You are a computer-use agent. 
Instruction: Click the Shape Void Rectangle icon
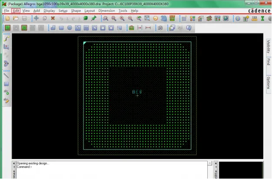pos(103,28)
